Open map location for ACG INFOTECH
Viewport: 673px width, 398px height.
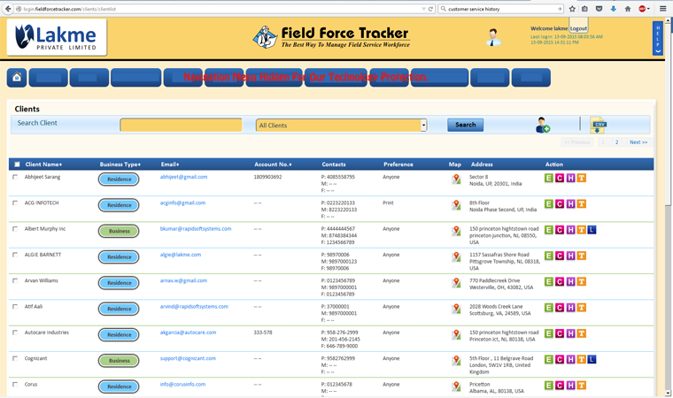tap(456, 205)
